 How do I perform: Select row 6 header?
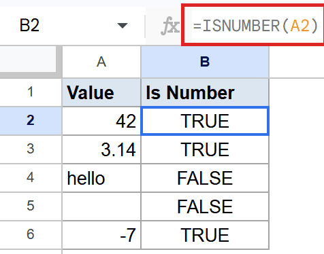click(x=31, y=235)
